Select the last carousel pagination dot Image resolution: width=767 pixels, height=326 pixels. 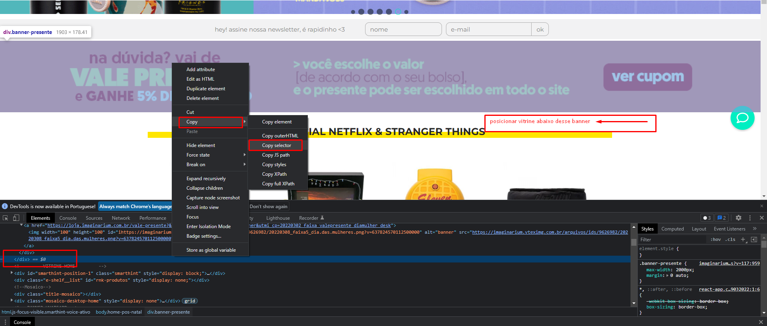pos(406,12)
